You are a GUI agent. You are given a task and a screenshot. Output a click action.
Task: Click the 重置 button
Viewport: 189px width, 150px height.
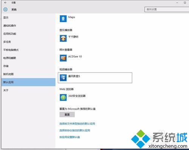67,115
